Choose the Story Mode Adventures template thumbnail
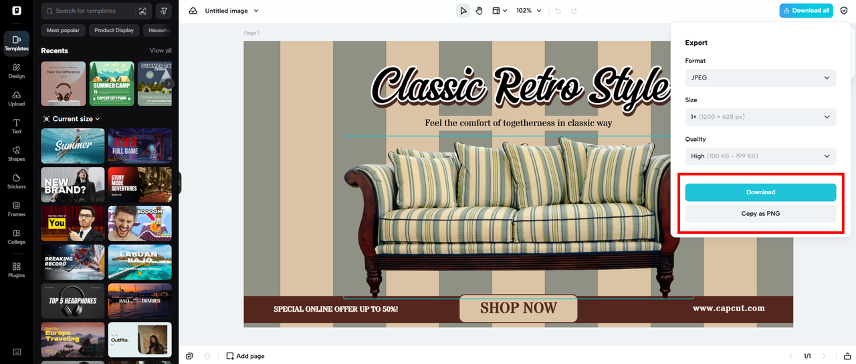Viewport: 856px width, 364px height. pyautogui.click(x=140, y=184)
